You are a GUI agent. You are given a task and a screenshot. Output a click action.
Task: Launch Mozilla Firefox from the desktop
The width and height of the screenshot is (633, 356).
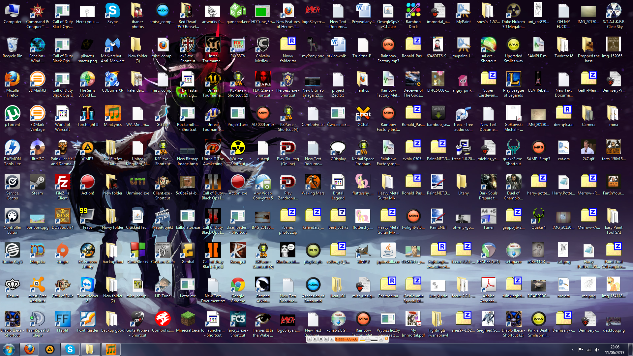[x=12, y=84]
